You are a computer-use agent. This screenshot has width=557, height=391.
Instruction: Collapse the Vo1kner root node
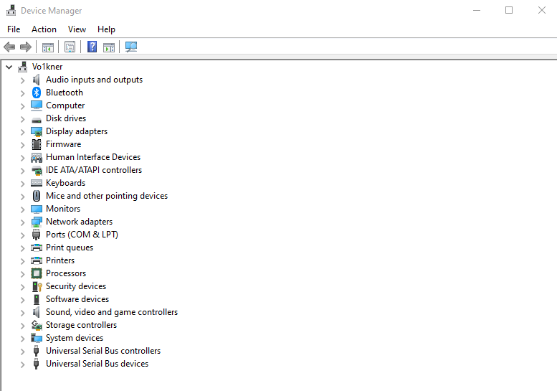[x=9, y=67]
